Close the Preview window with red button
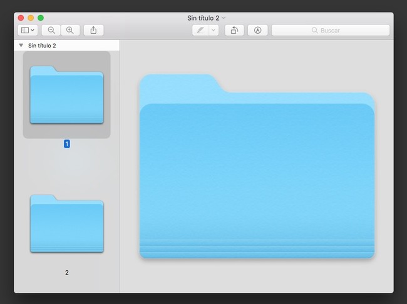The image size is (407, 304). click(21, 18)
